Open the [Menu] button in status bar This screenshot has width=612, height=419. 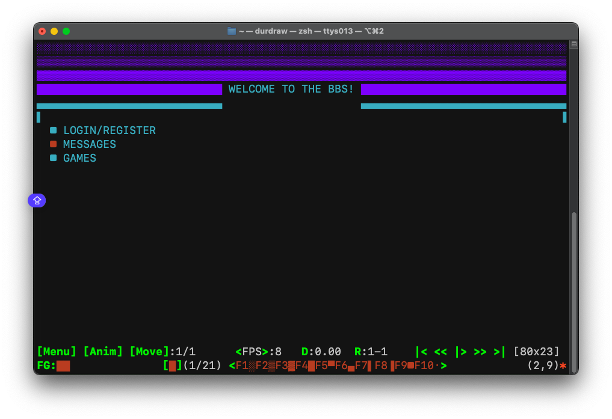coord(57,352)
